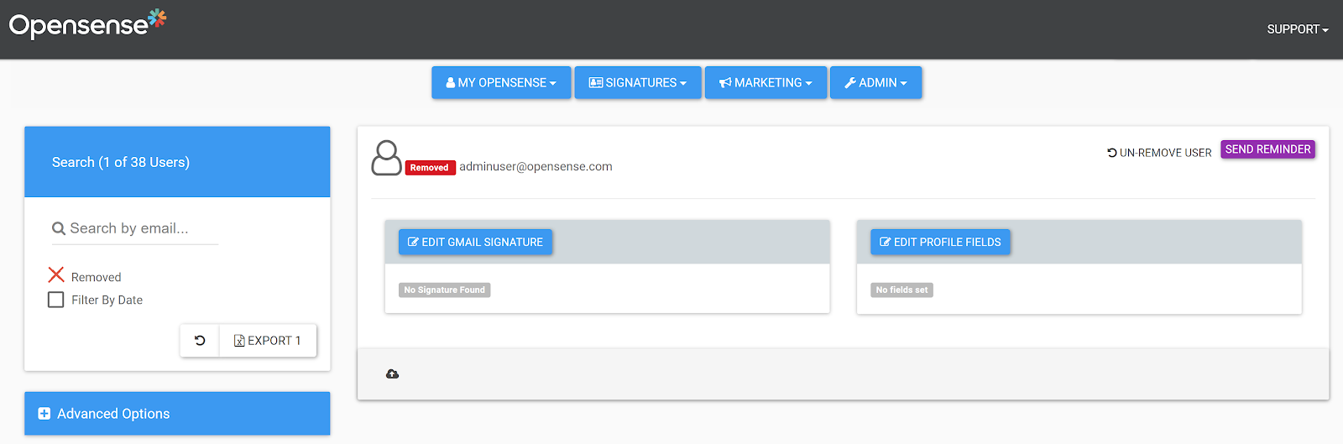Click the red Removed badge
This screenshot has height=444, width=1343.
[430, 168]
